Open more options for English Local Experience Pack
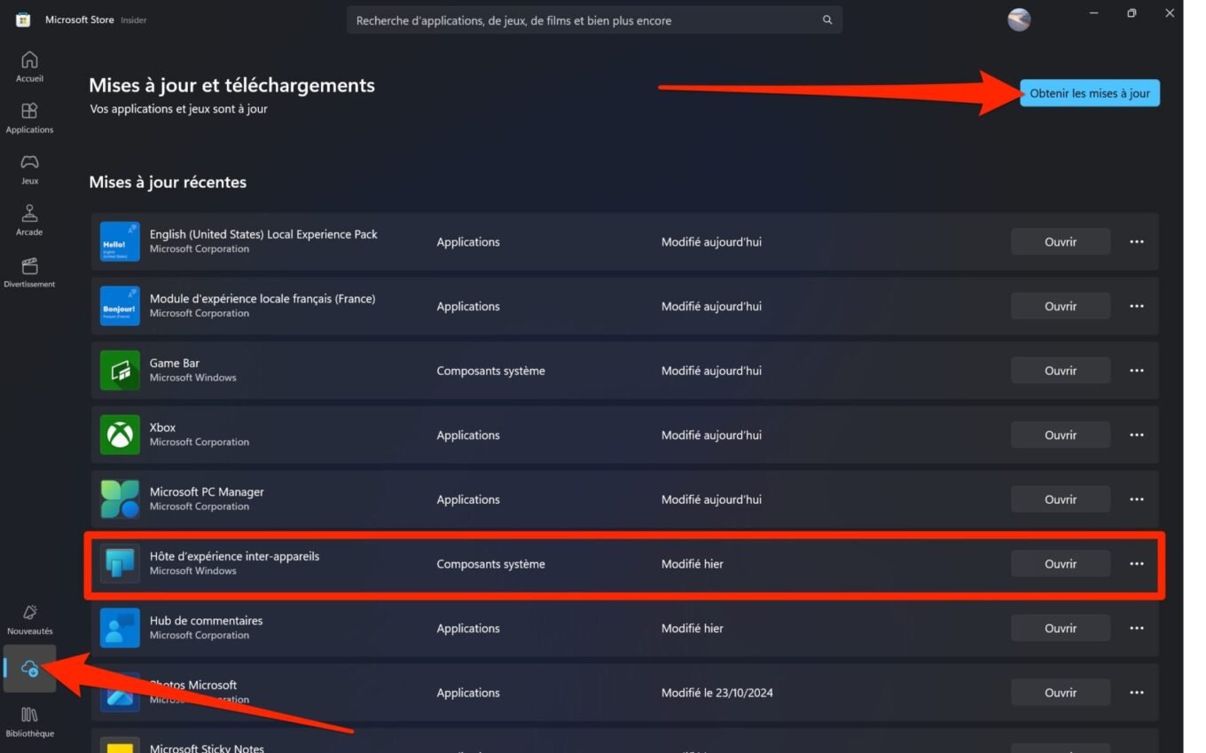Image resolution: width=1206 pixels, height=753 pixels. 1137,241
